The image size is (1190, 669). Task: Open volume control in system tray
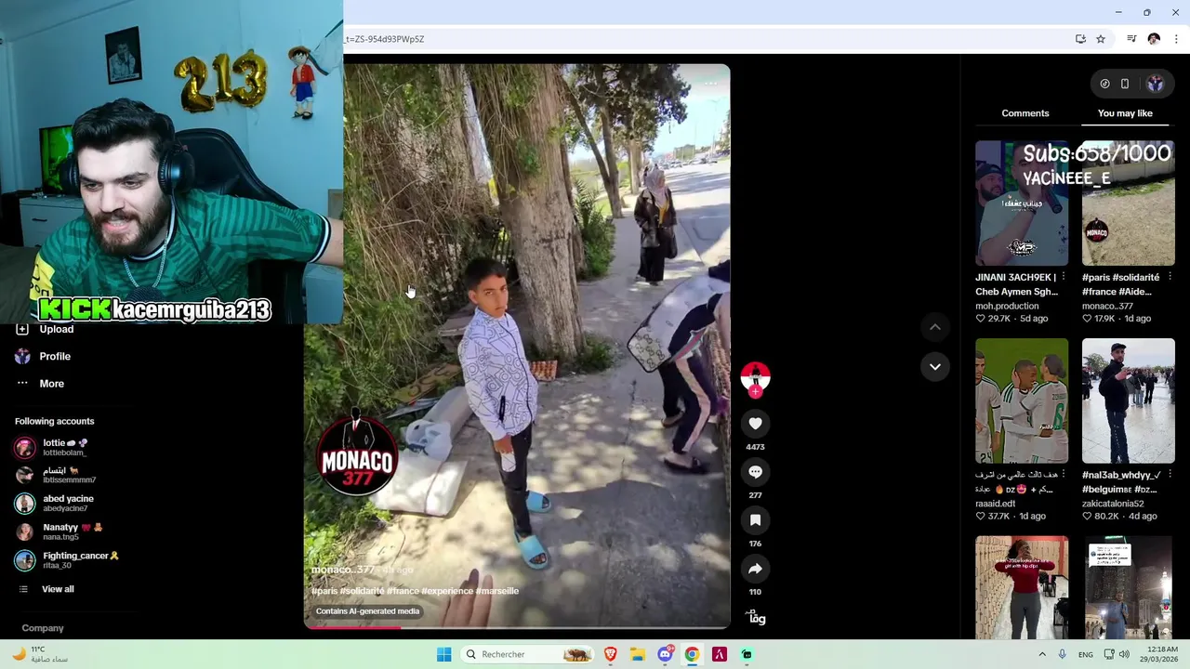[x=1124, y=654]
